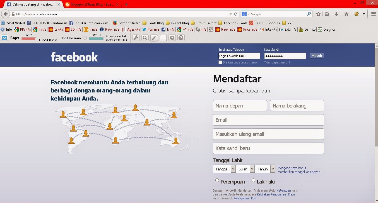378x203 pixels.
Task: Select the Laki-laki gender radio button
Action: [x=253, y=180]
